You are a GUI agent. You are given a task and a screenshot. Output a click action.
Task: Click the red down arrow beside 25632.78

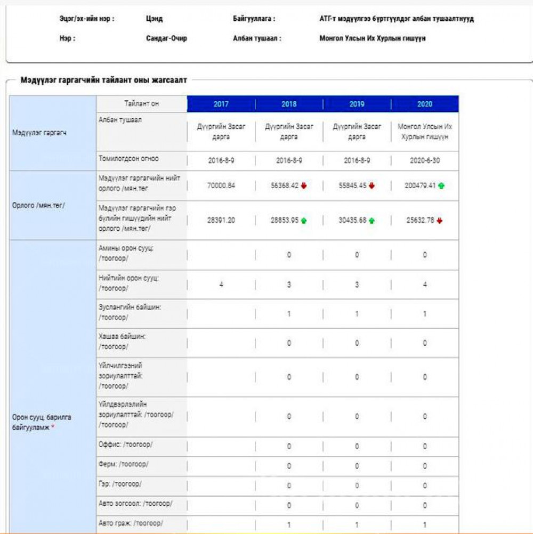coord(439,221)
